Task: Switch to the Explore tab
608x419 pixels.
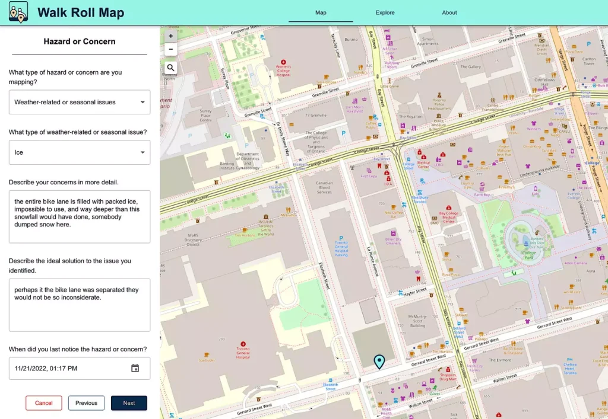Action: (x=385, y=12)
